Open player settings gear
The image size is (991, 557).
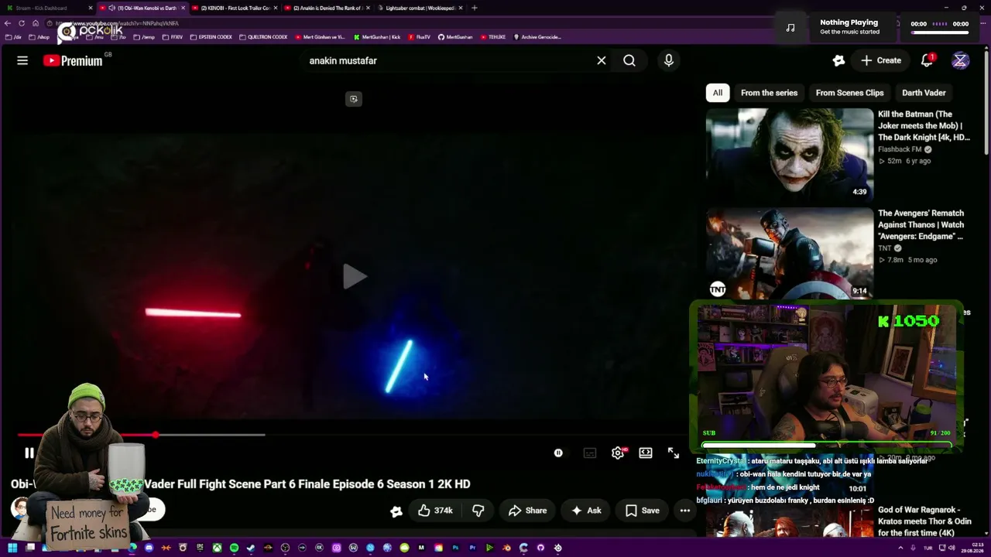618,453
